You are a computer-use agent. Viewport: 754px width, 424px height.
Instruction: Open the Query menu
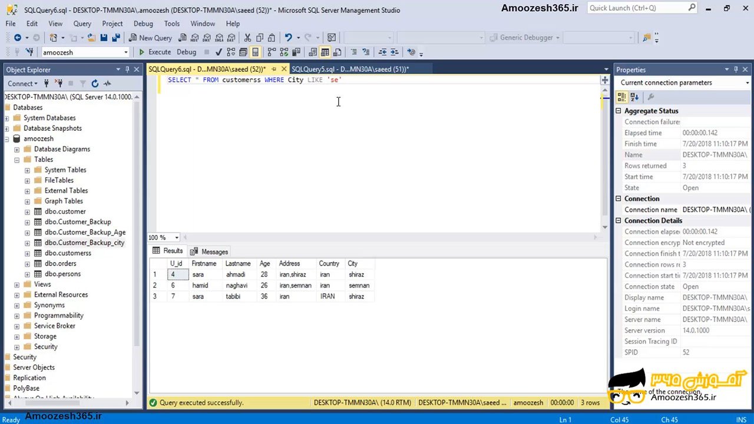[82, 24]
